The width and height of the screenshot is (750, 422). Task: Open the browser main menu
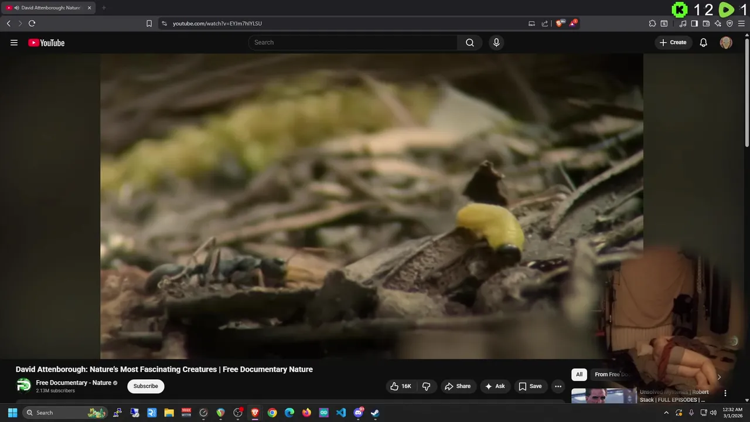(x=741, y=23)
